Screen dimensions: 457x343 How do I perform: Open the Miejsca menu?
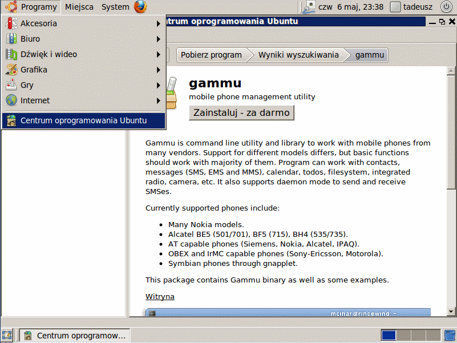tap(79, 7)
